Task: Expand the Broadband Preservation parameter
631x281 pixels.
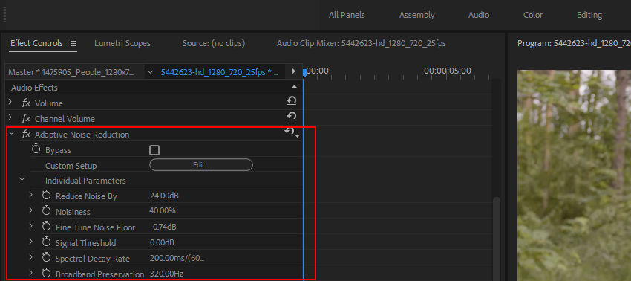Action: point(30,273)
